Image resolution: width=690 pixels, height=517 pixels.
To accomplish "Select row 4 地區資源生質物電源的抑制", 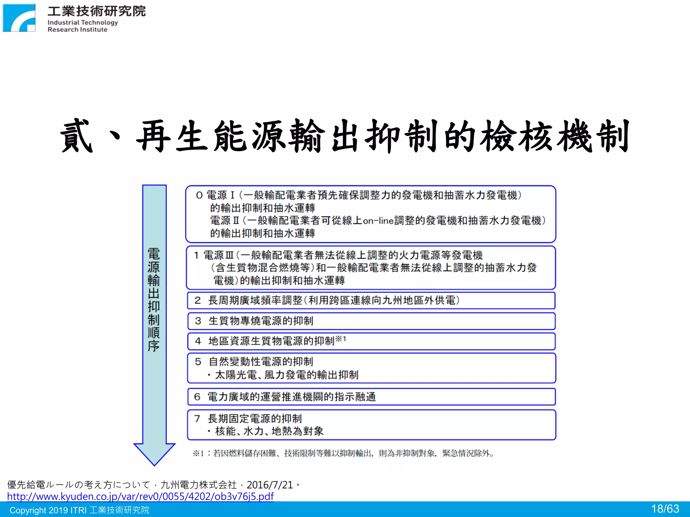I will pos(371,341).
